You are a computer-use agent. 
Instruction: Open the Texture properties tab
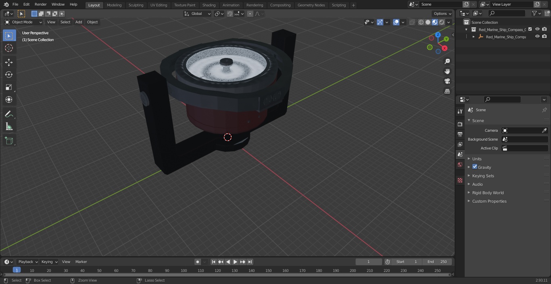[460, 180]
